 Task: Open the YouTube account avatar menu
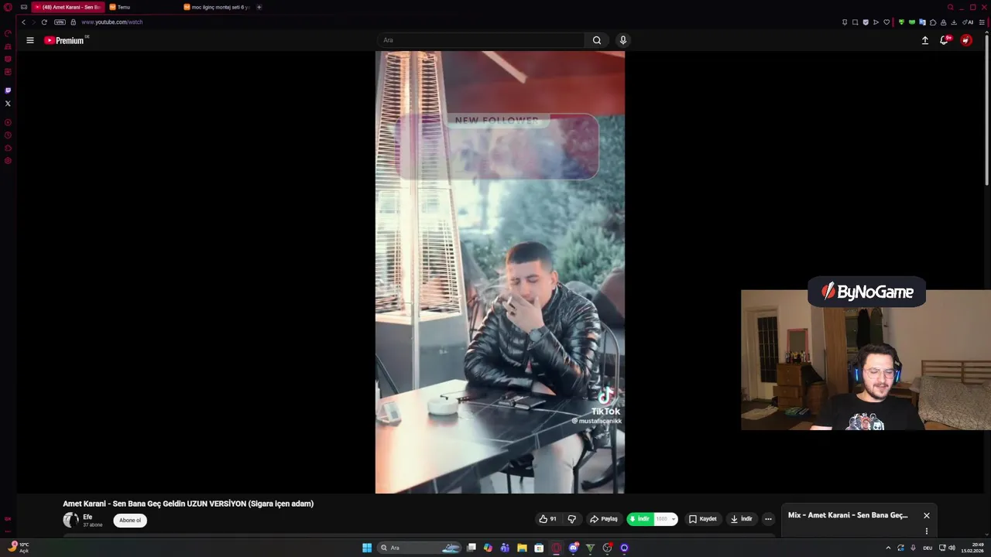pyautogui.click(x=966, y=40)
